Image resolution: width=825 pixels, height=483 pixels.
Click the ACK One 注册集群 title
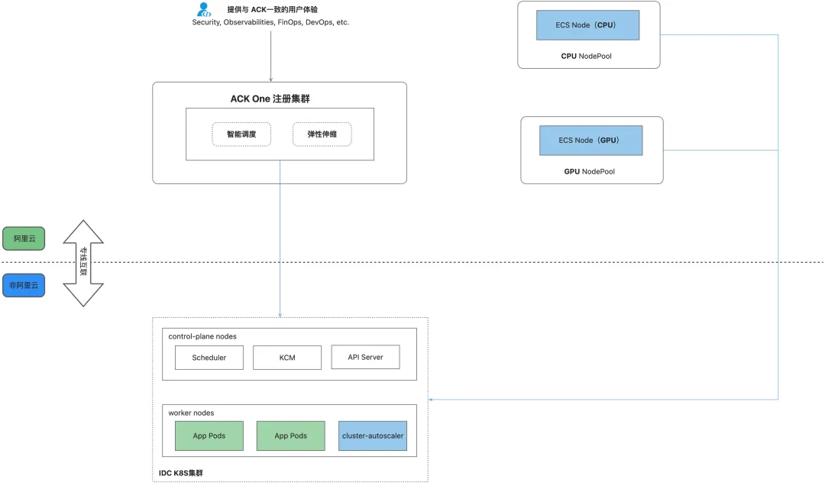(x=270, y=99)
